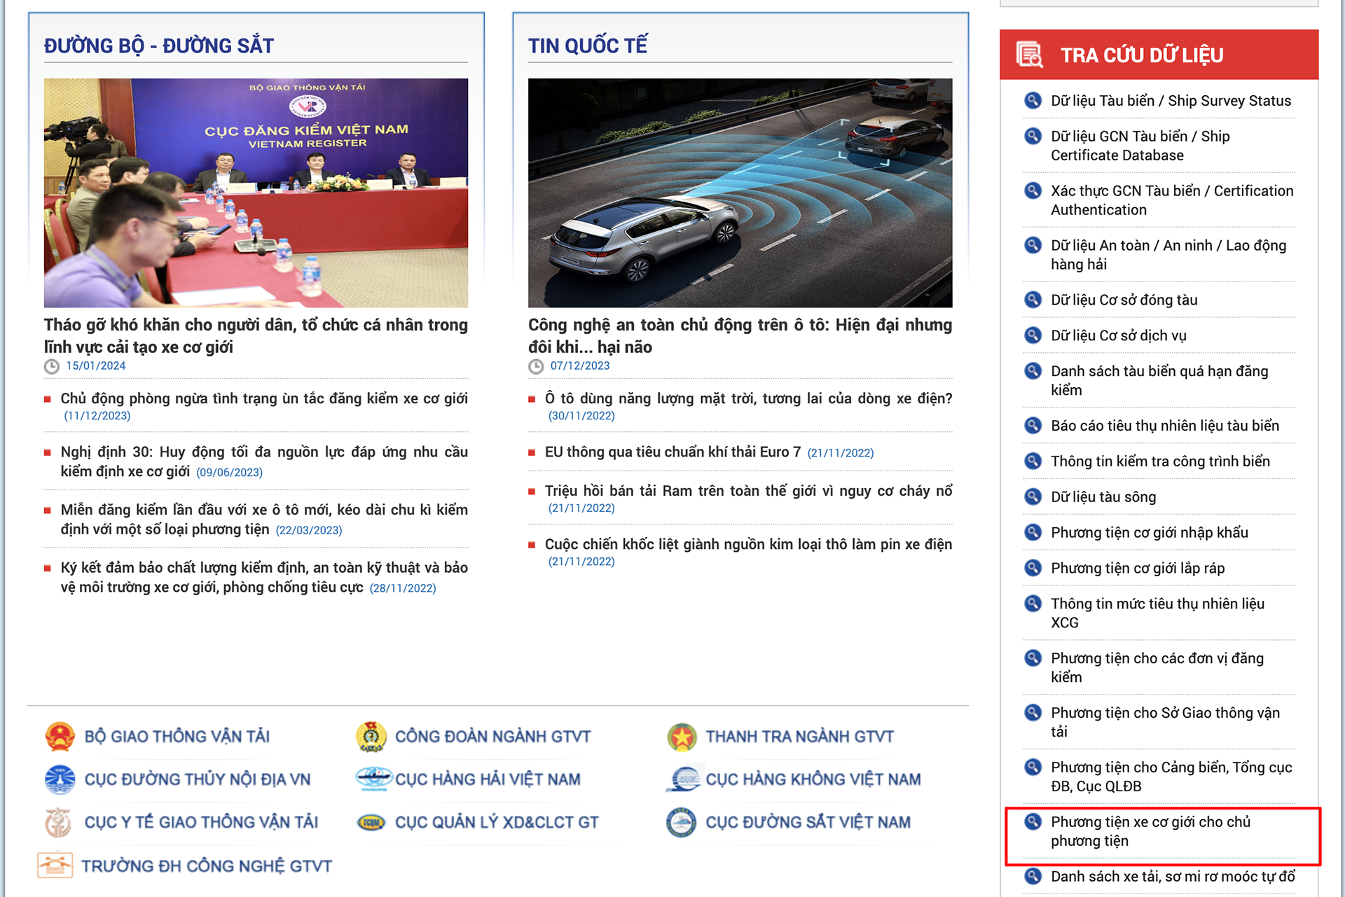The image size is (1345, 897).
Task: Open the Dữ liệu tàu sông lookup
Action: [1103, 497]
